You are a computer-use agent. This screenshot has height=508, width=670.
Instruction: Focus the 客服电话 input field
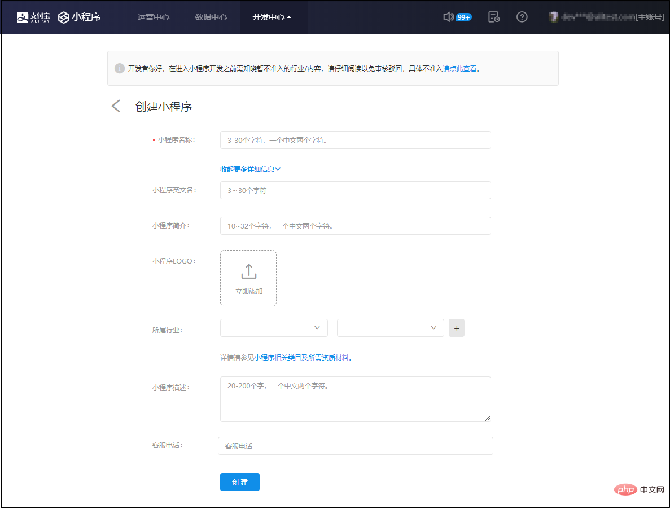coord(356,446)
